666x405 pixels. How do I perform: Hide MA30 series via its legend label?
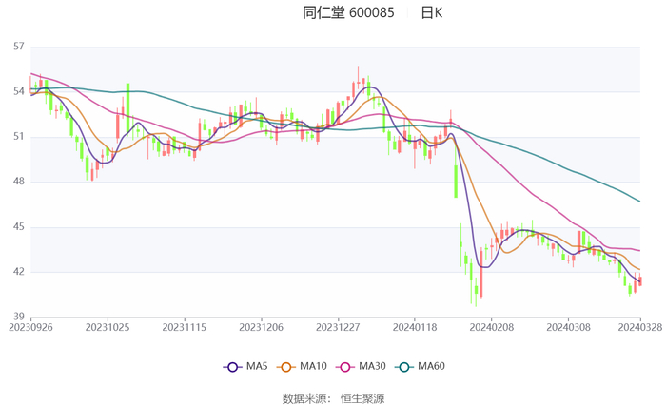point(370,367)
